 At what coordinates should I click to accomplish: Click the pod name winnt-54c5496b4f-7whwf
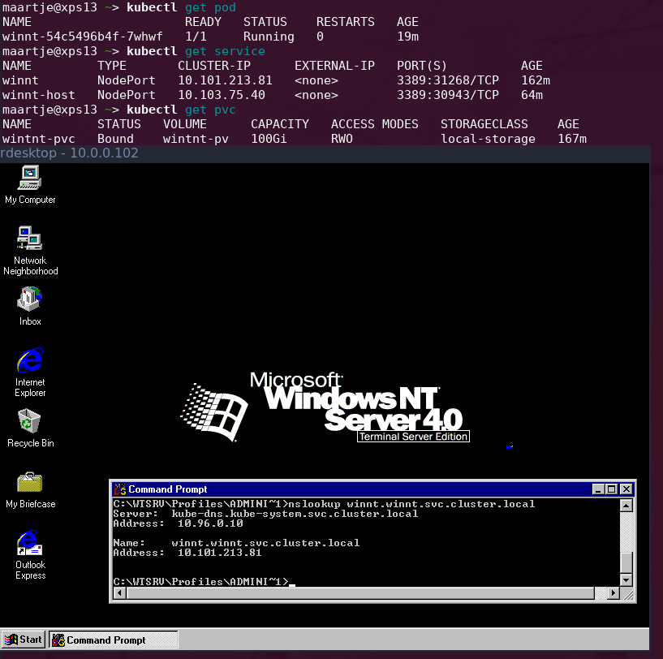pyautogui.click(x=83, y=37)
